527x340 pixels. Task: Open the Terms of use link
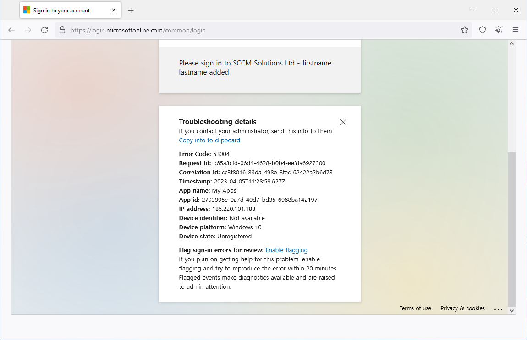pos(415,308)
